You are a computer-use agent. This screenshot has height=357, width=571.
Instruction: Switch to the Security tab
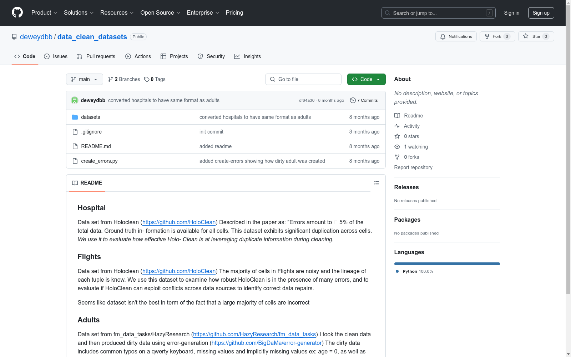(211, 56)
